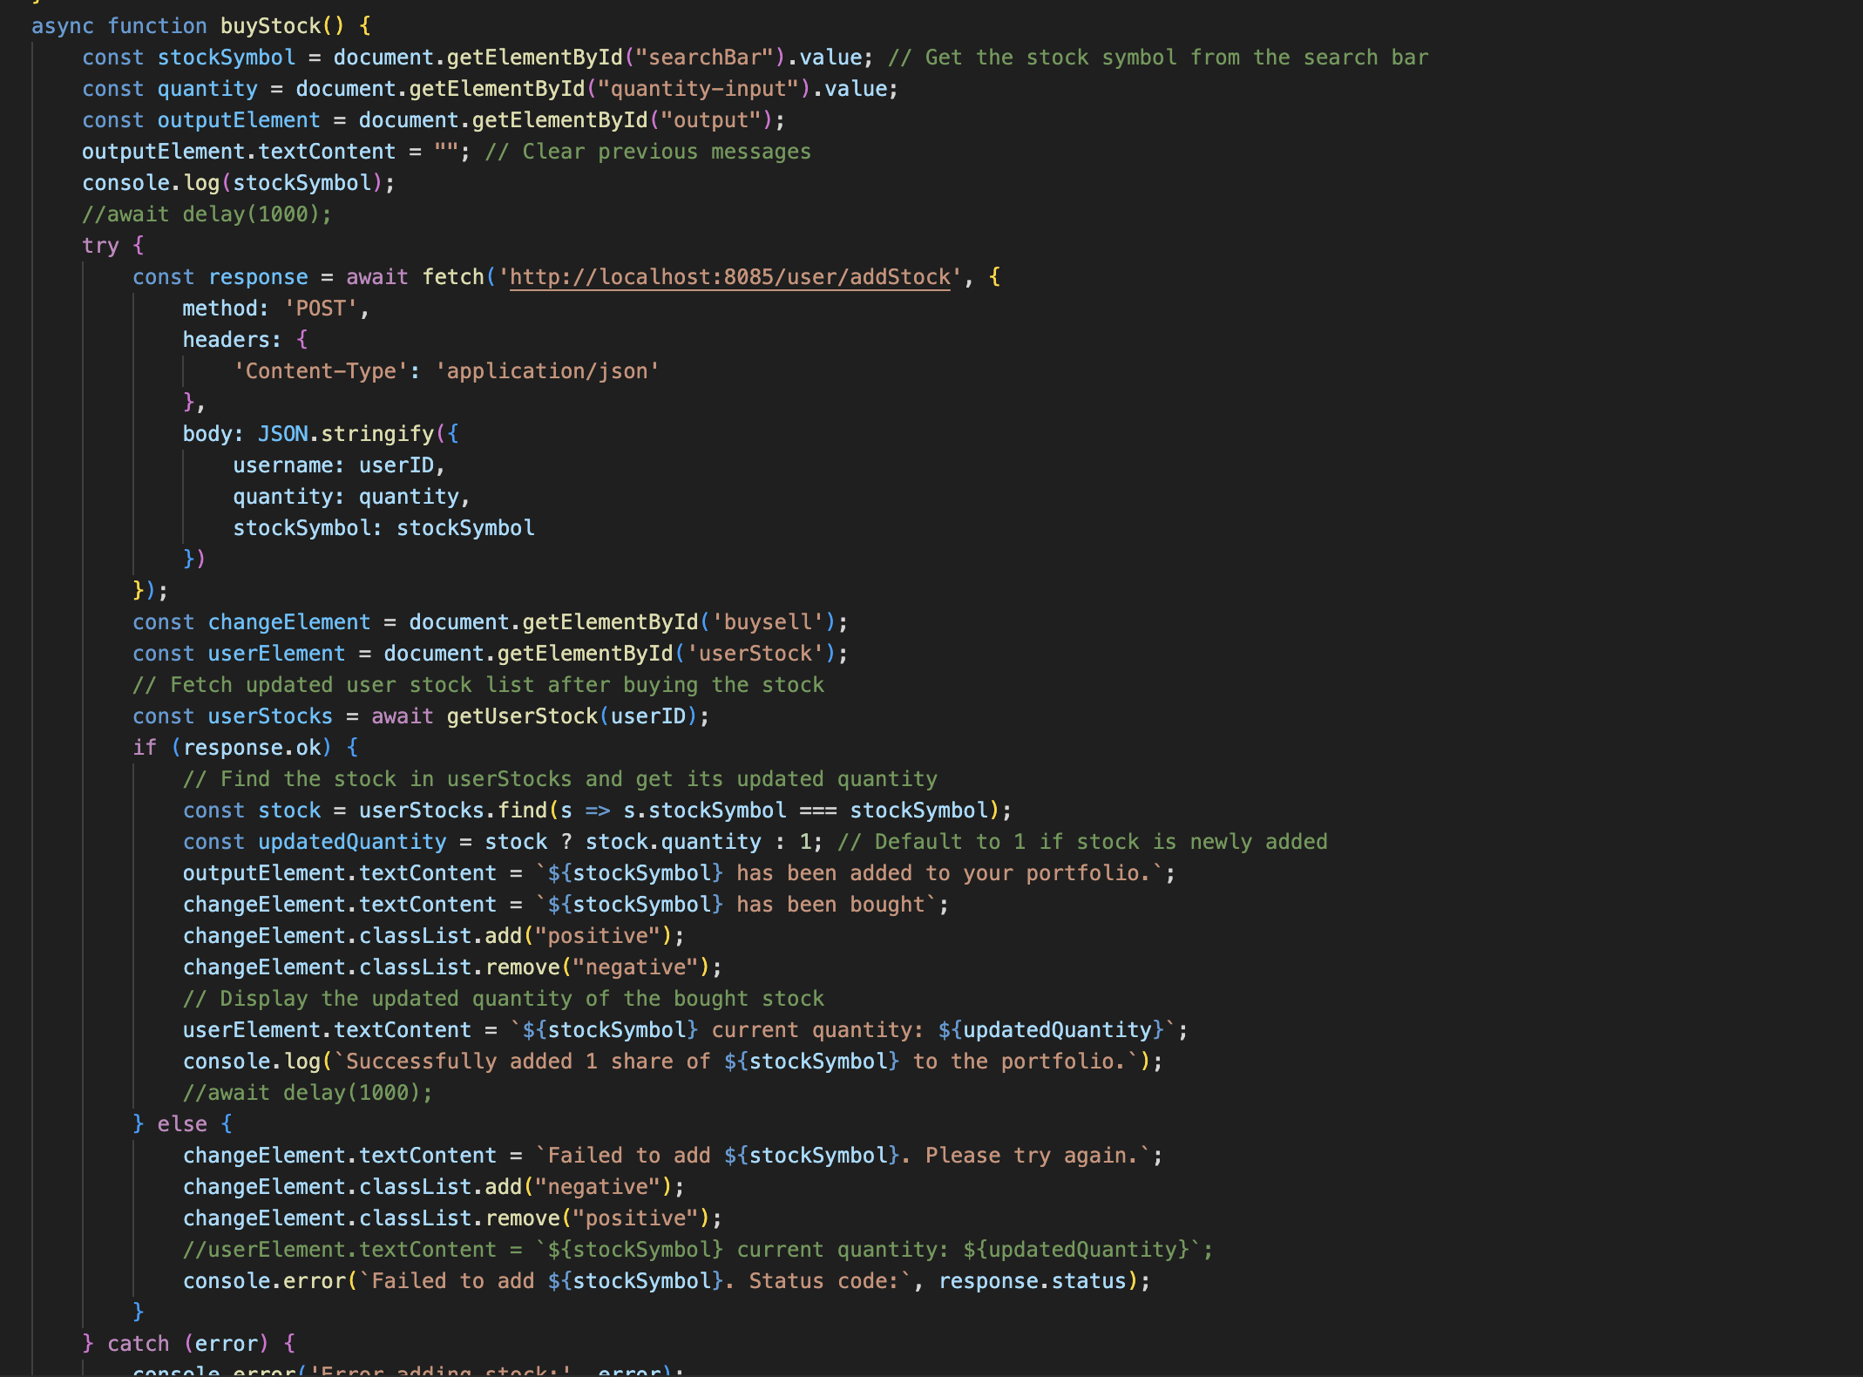
Task: Click the JSON.stringify call
Action: click(345, 434)
